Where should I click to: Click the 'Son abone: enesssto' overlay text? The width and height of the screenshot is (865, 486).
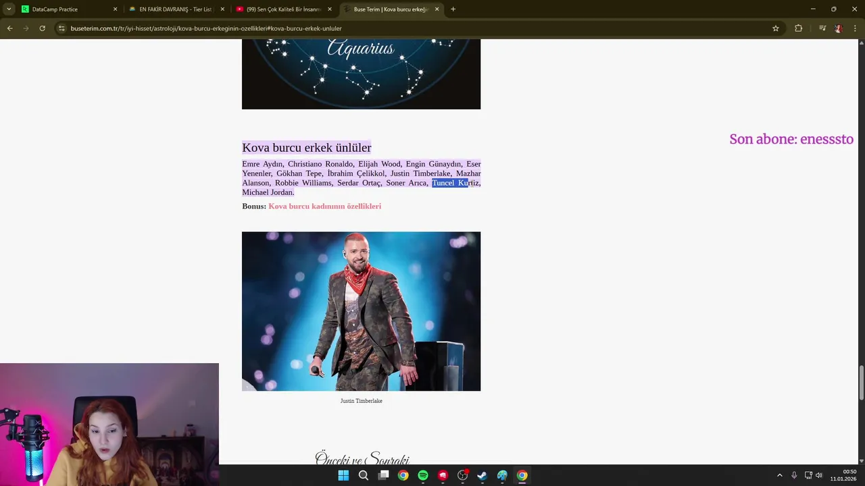791,139
